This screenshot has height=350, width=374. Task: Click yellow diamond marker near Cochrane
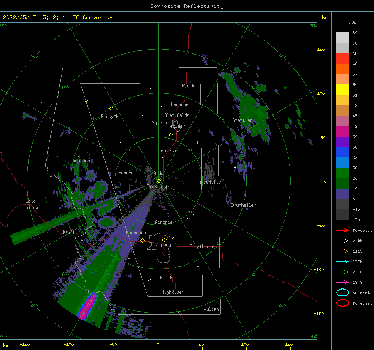tap(142, 240)
